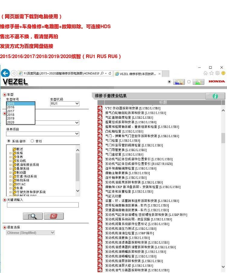The width and height of the screenshot is (227, 273).
Task: Click the second green manual-type image icon
Action: [199, 82]
